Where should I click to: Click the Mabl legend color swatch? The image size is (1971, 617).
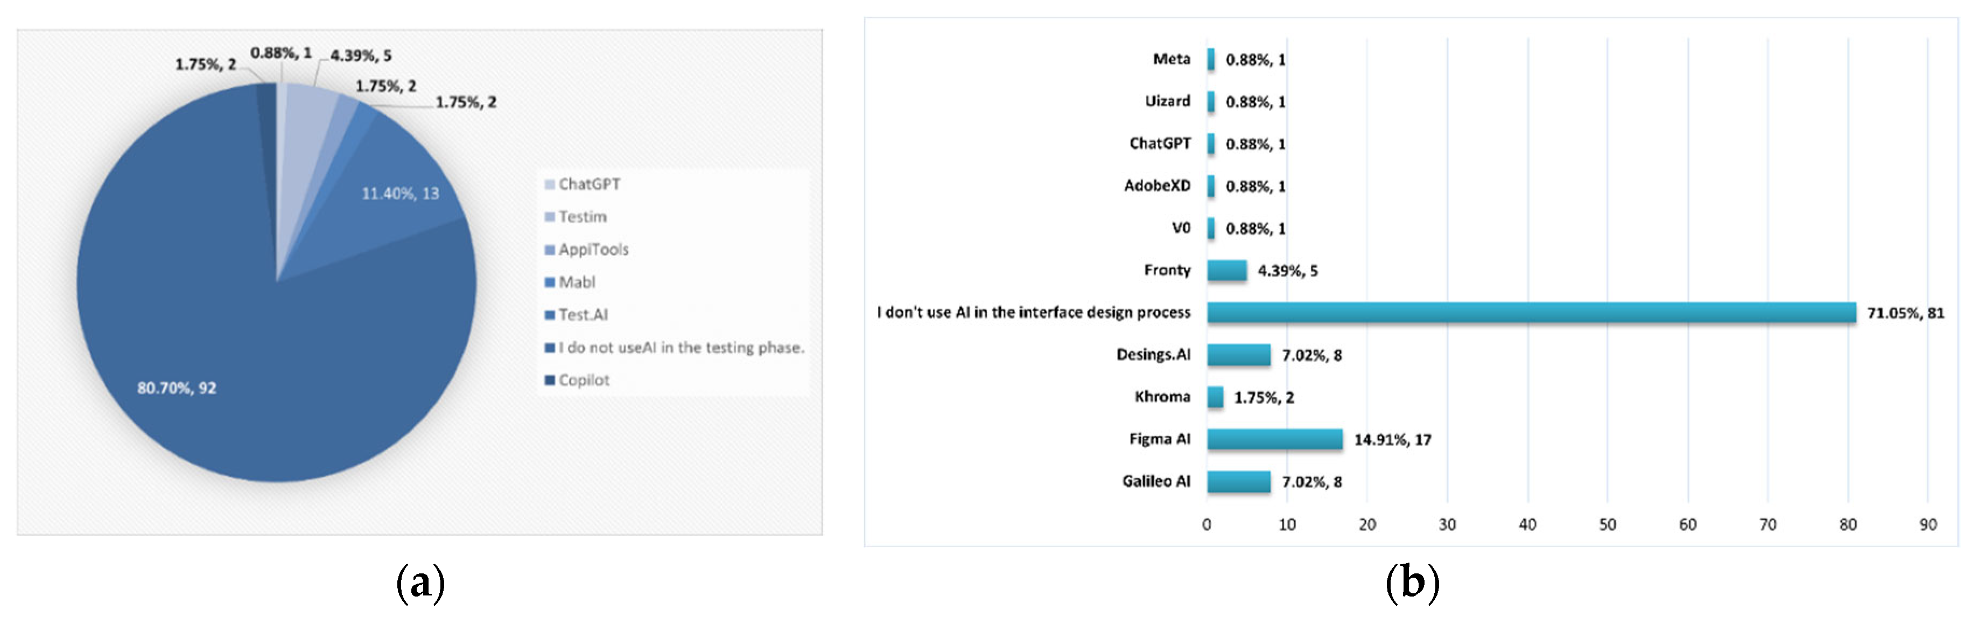point(549,283)
